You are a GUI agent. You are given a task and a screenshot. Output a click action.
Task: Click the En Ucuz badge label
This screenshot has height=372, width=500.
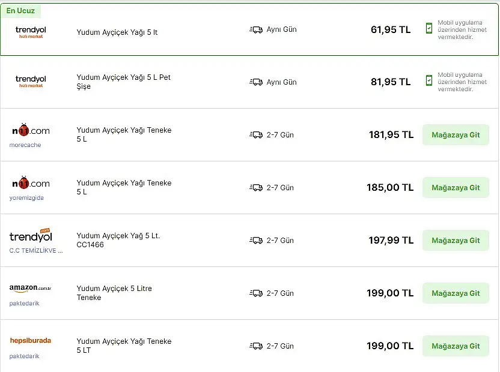point(20,11)
